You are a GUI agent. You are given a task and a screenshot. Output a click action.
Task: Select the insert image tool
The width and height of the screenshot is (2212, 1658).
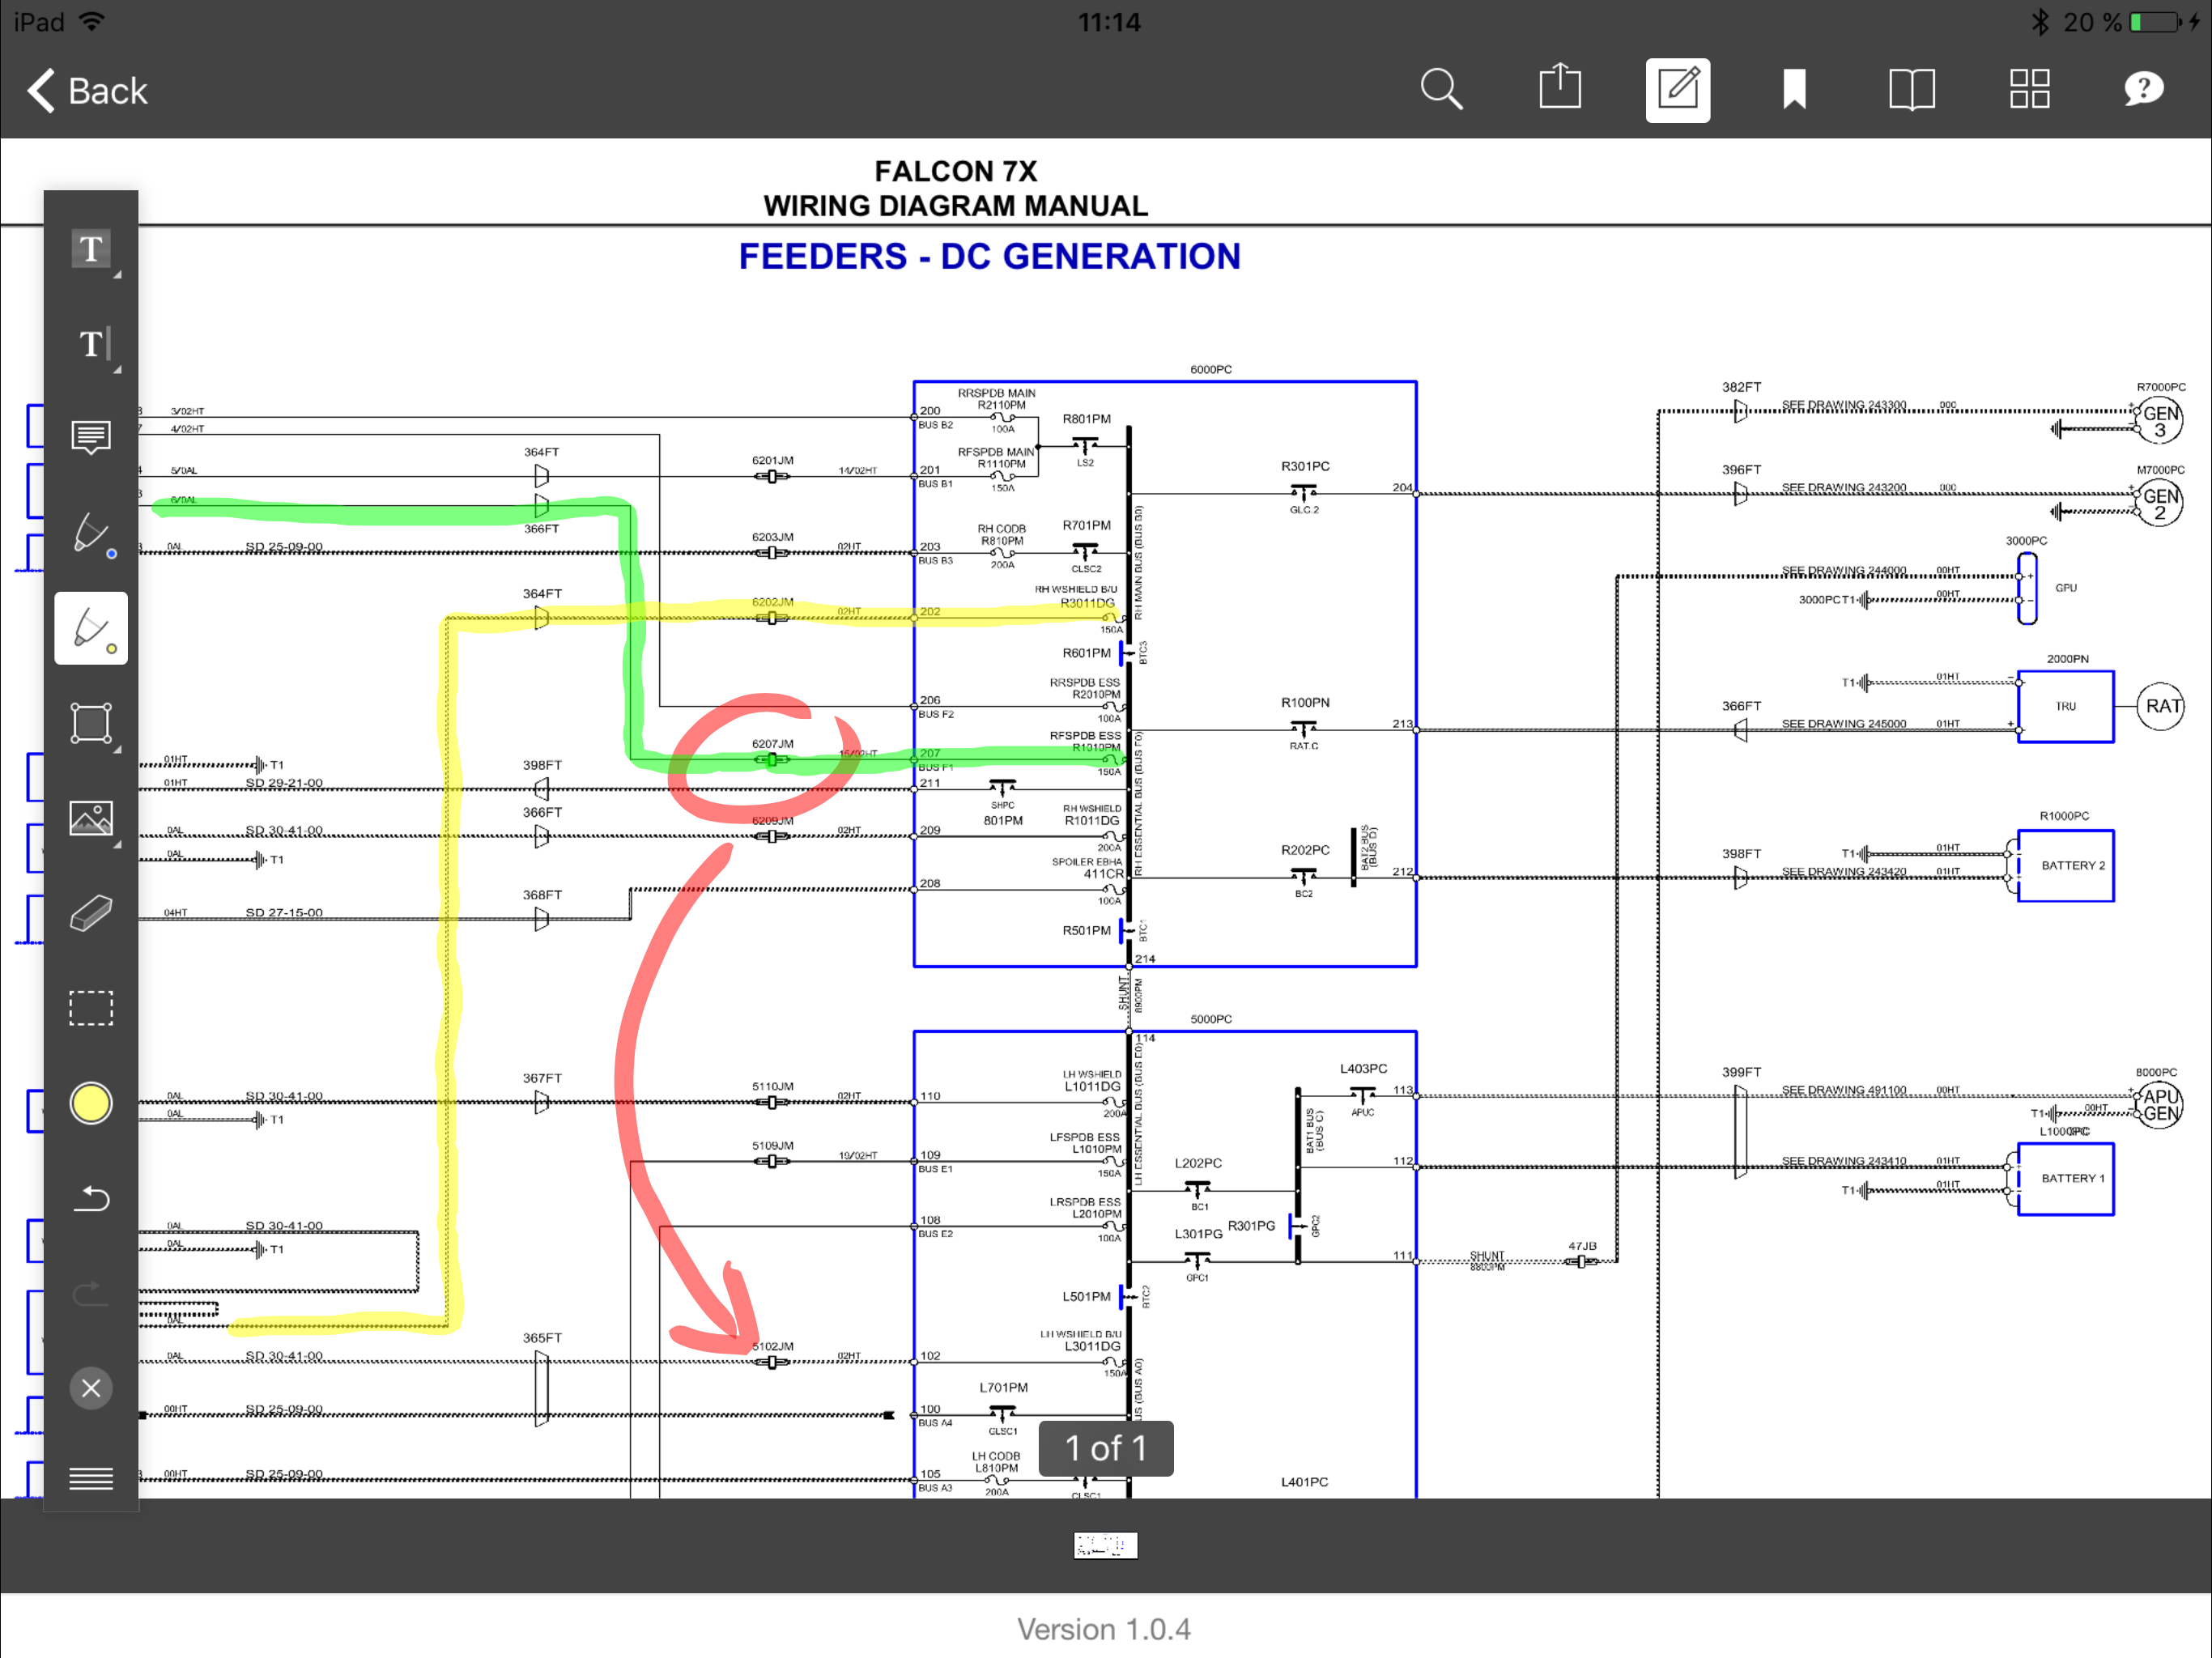pyautogui.click(x=91, y=818)
